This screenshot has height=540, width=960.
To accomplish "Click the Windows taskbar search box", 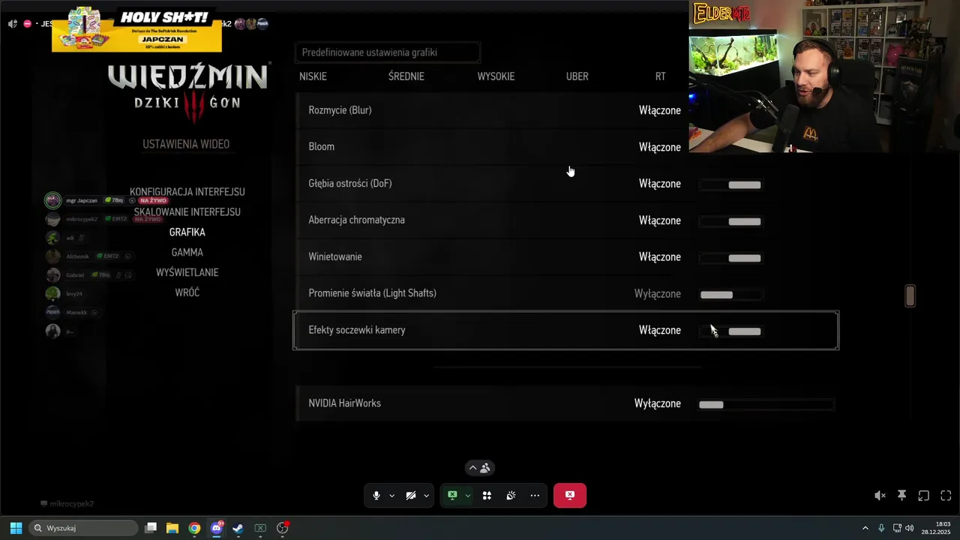I will coord(83,528).
